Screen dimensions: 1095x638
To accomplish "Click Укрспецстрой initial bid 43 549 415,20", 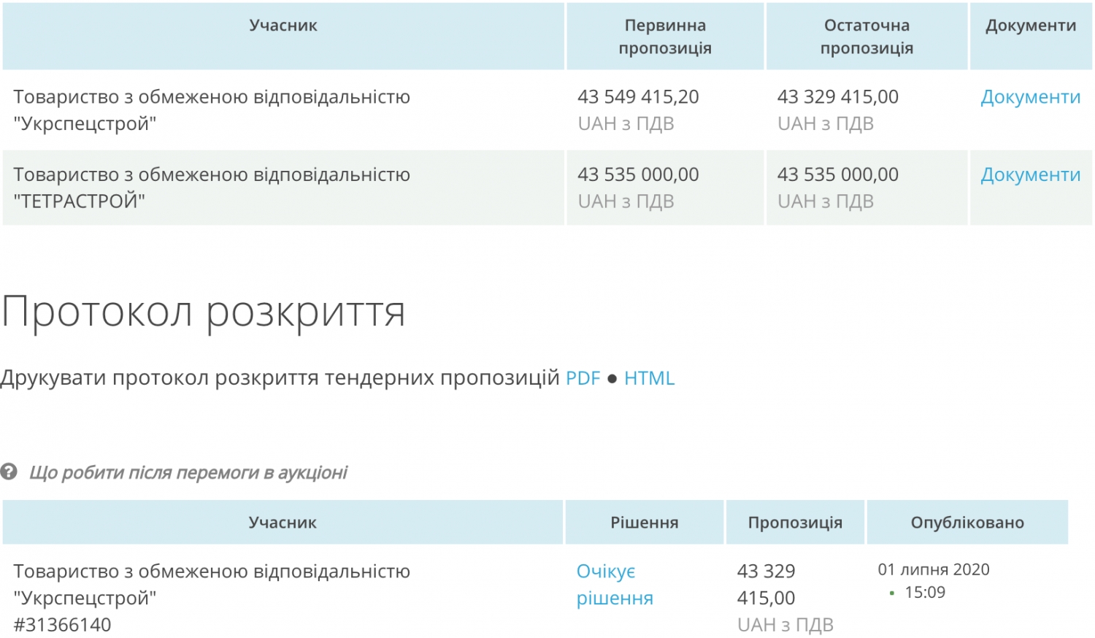I will [x=638, y=97].
